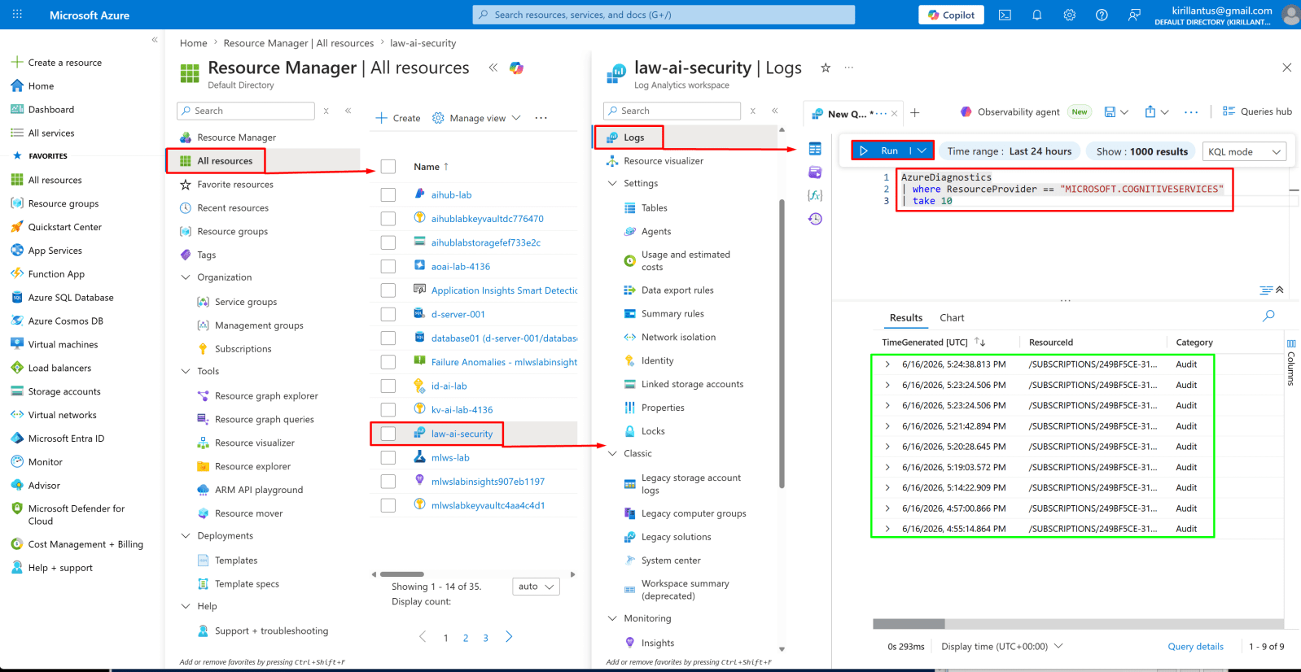Toggle the select-all checkbox beside Name
1301x672 pixels.
(x=388, y=167)
